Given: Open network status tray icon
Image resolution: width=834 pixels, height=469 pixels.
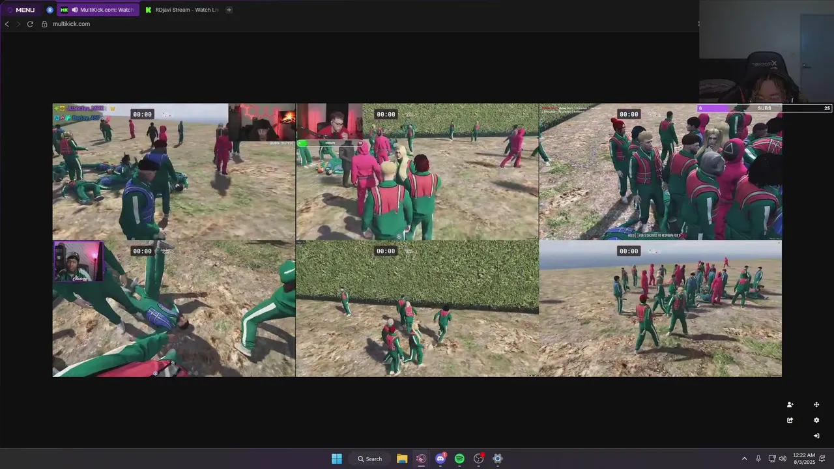Looking at the screenshot, I should click(x=772, y=459).
